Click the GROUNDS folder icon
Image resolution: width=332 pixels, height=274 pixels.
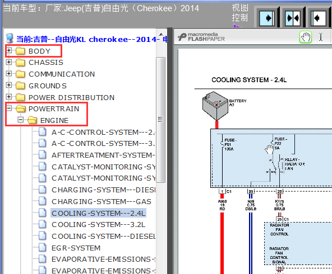(20, 86)
